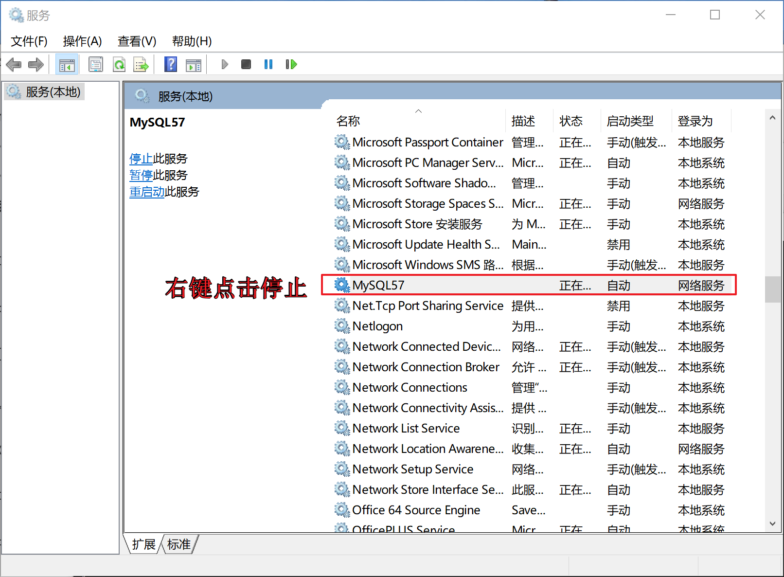Click the Restart Service toolbar icon

point(291,64)
